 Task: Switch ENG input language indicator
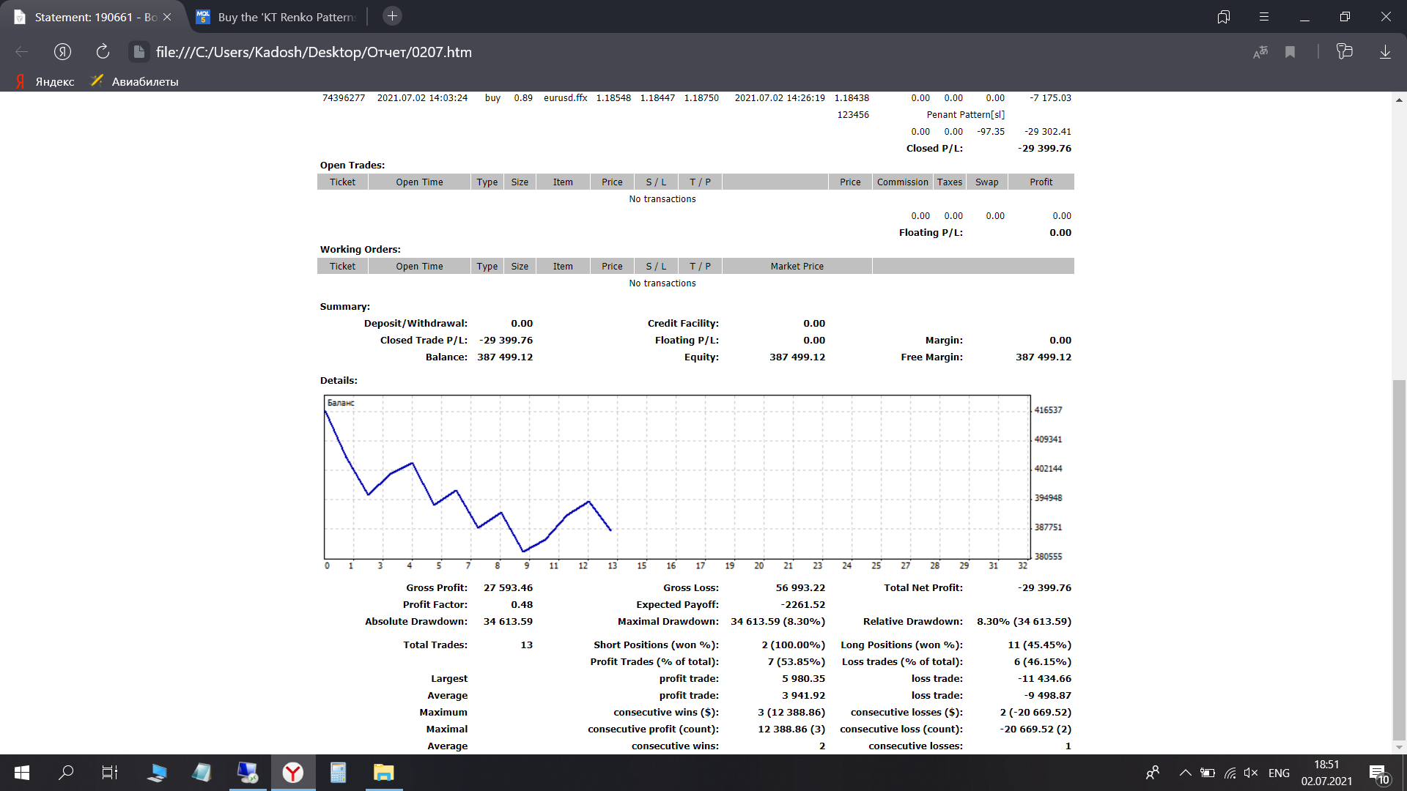[x=1279, y=773]
